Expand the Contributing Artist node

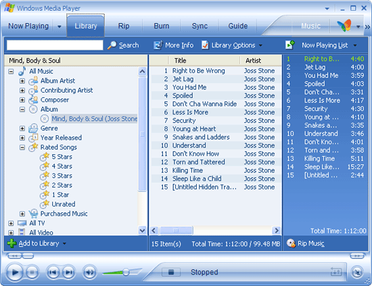(22, 91)
